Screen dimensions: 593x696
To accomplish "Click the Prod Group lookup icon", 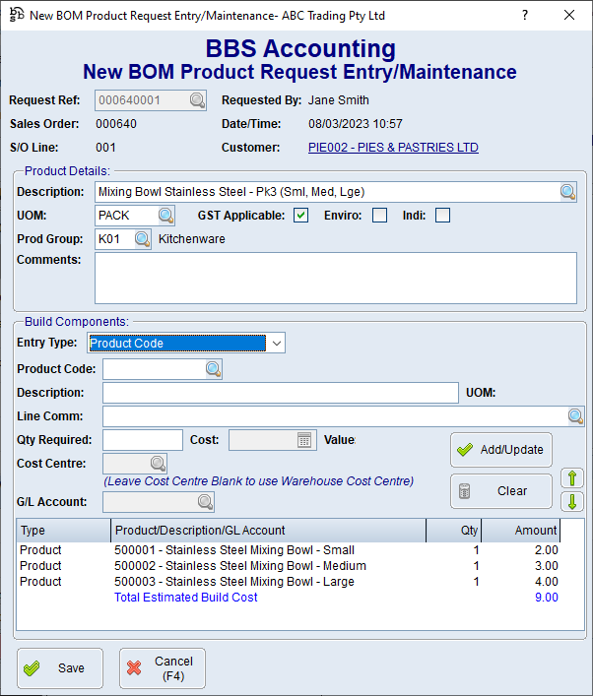I will (x=142, y=239).
